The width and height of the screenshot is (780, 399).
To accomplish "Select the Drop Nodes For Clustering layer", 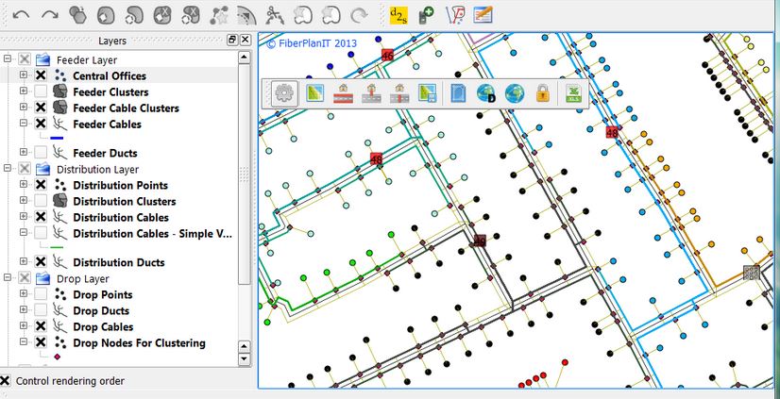I will [x=138, y=343].
